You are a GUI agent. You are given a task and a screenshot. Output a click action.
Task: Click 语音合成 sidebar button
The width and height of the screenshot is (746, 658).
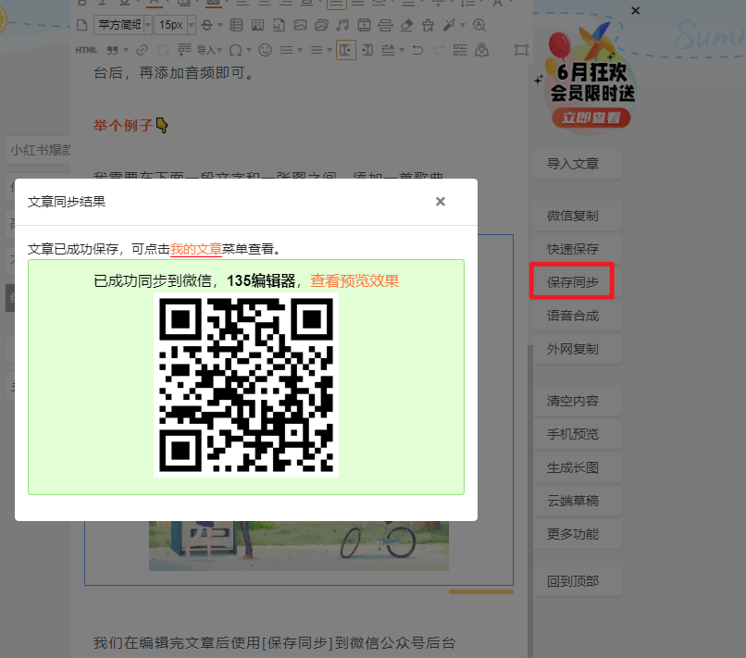pyautogui.click(x=578, y=316)
